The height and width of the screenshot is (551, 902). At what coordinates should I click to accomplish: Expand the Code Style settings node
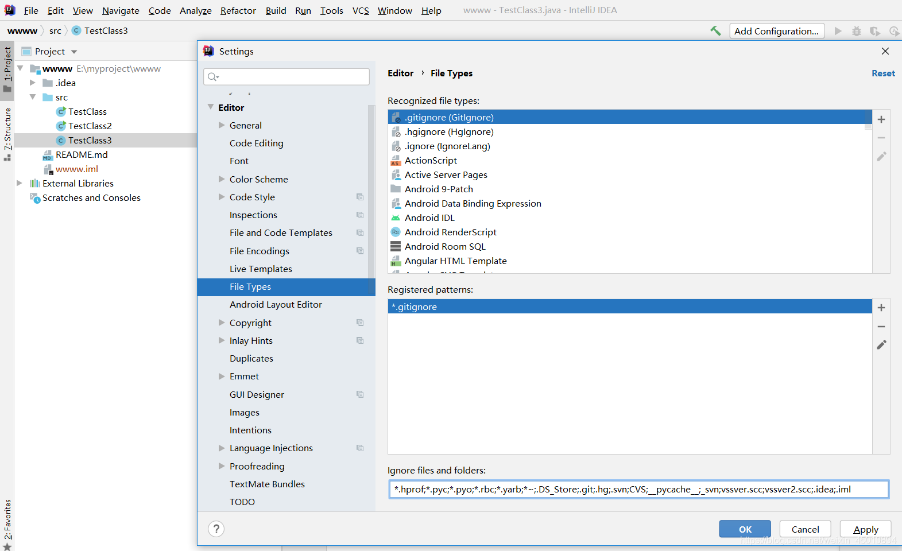222,197
